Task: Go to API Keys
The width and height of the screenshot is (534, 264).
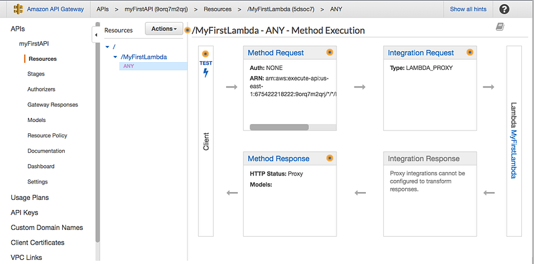Action: [x=24, y=213]
